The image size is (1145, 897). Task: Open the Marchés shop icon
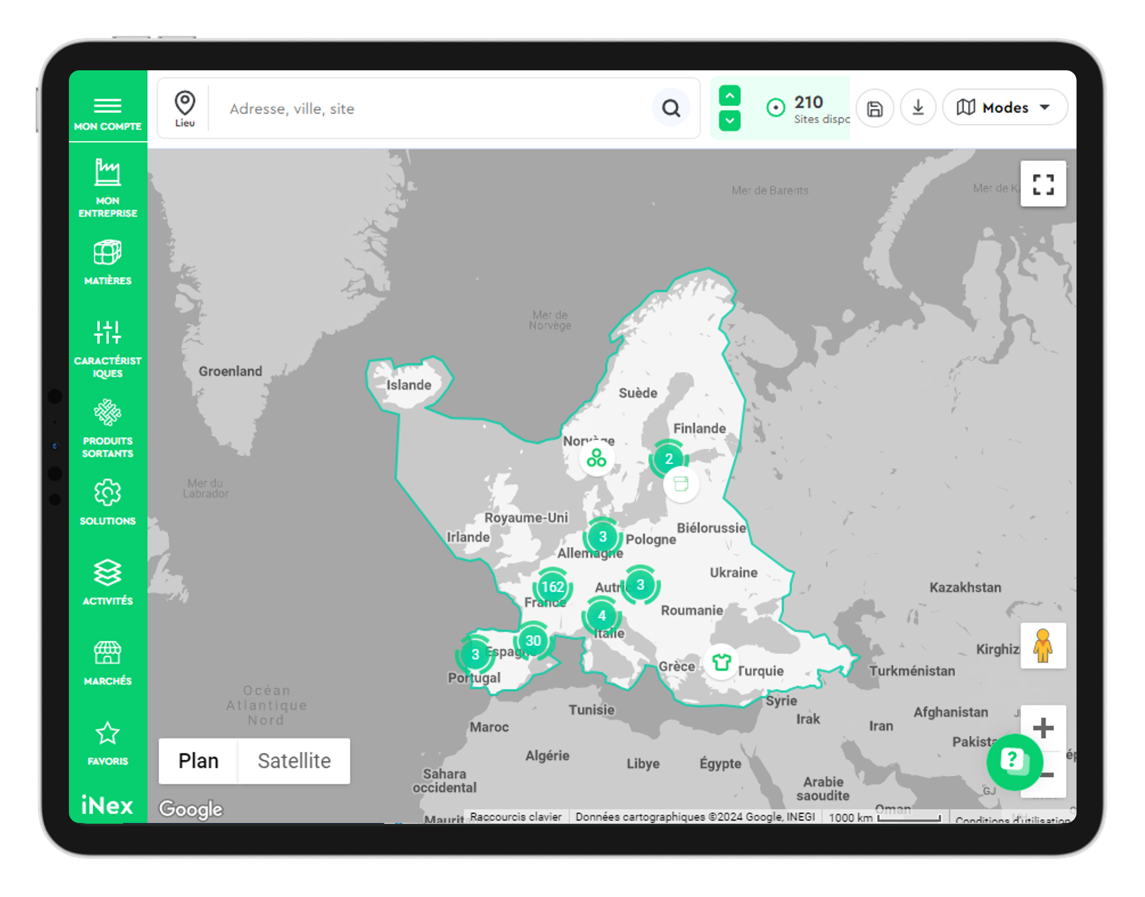click(108, 653)
